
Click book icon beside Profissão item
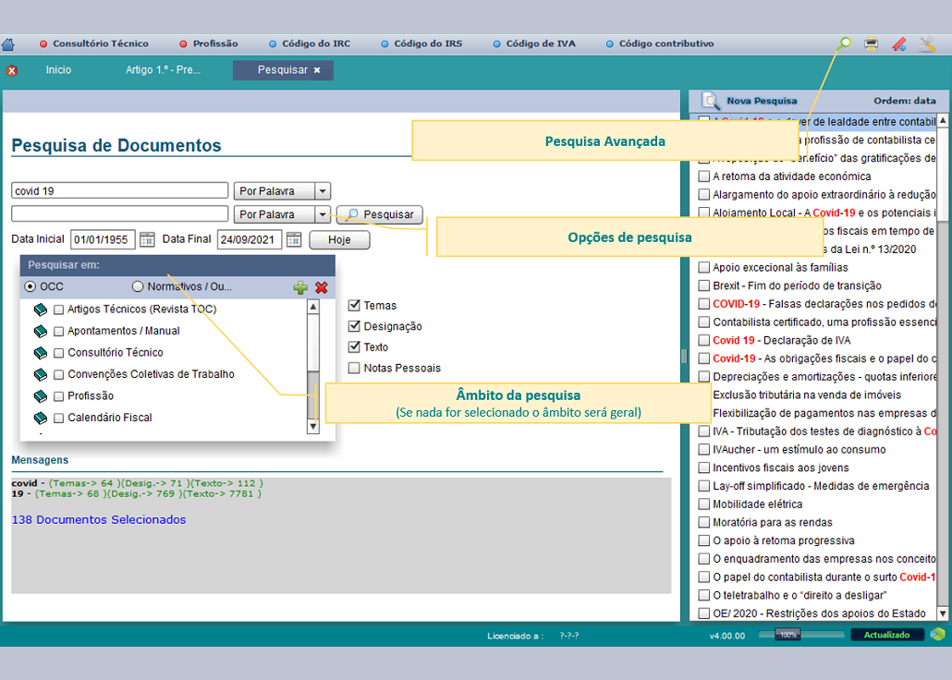click(x=40, y=396)
